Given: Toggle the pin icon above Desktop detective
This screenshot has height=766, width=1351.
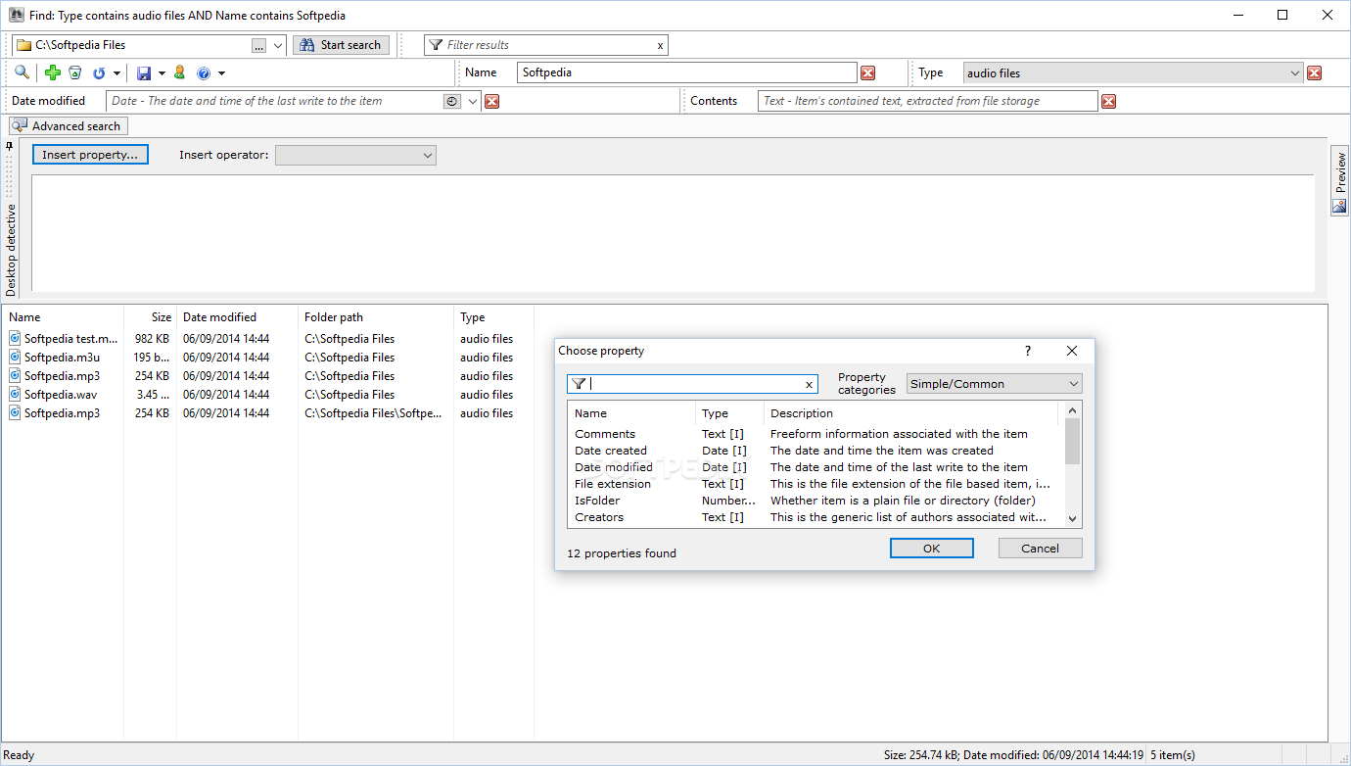Looking at the screenshot, I should click(10, 147).
